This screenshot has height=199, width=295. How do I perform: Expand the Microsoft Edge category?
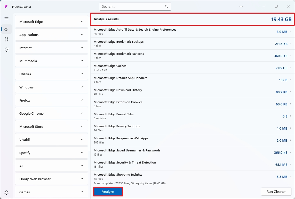point(52,22)
